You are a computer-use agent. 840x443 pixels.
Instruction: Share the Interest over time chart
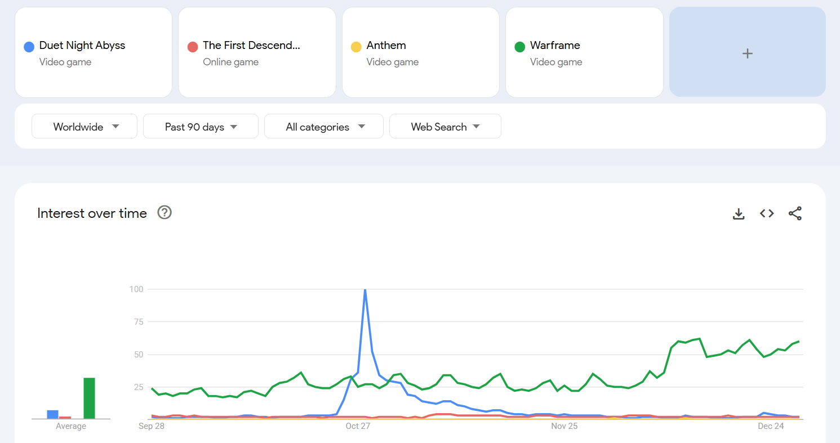pyautogui.click(x=795, y=213)
